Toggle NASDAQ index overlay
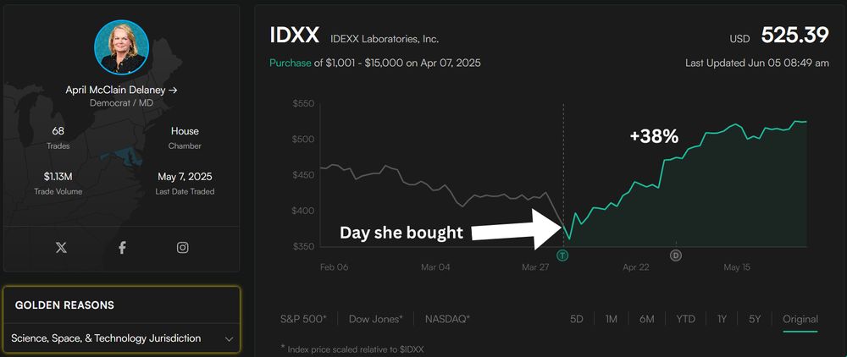Screen dimensions: 847x357 (447, 319)
